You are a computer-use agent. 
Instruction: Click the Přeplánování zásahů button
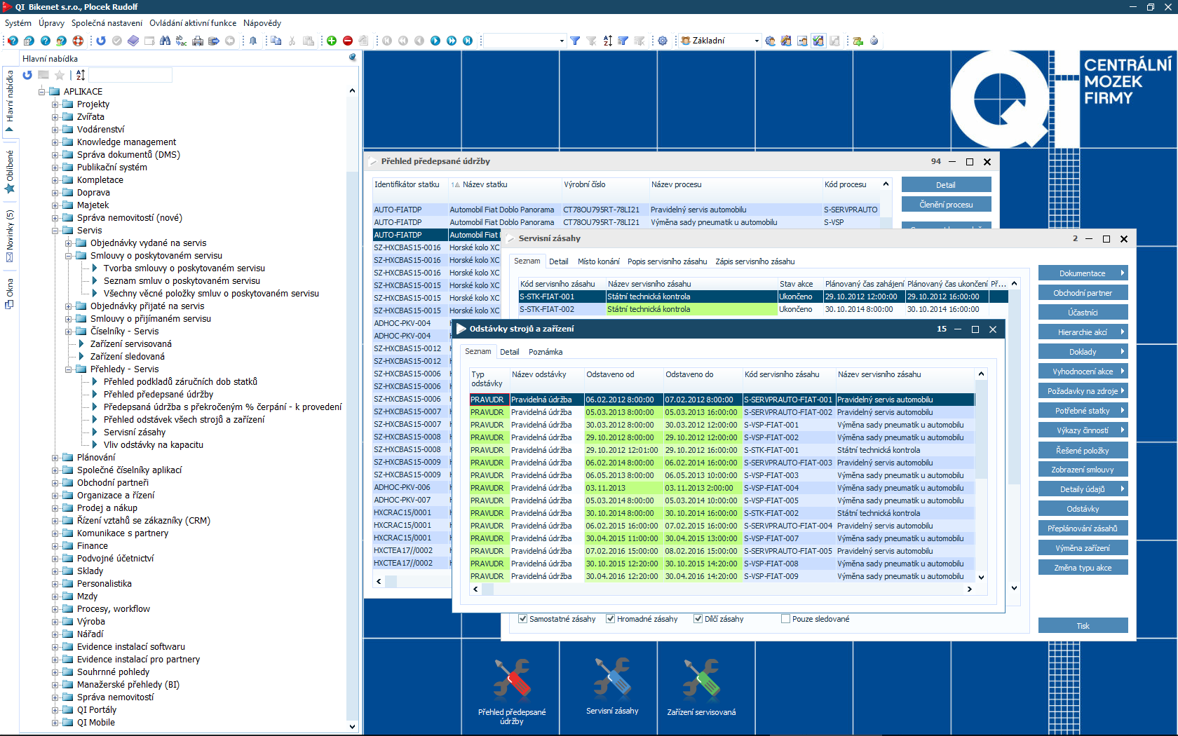(x=1083, y=529)
